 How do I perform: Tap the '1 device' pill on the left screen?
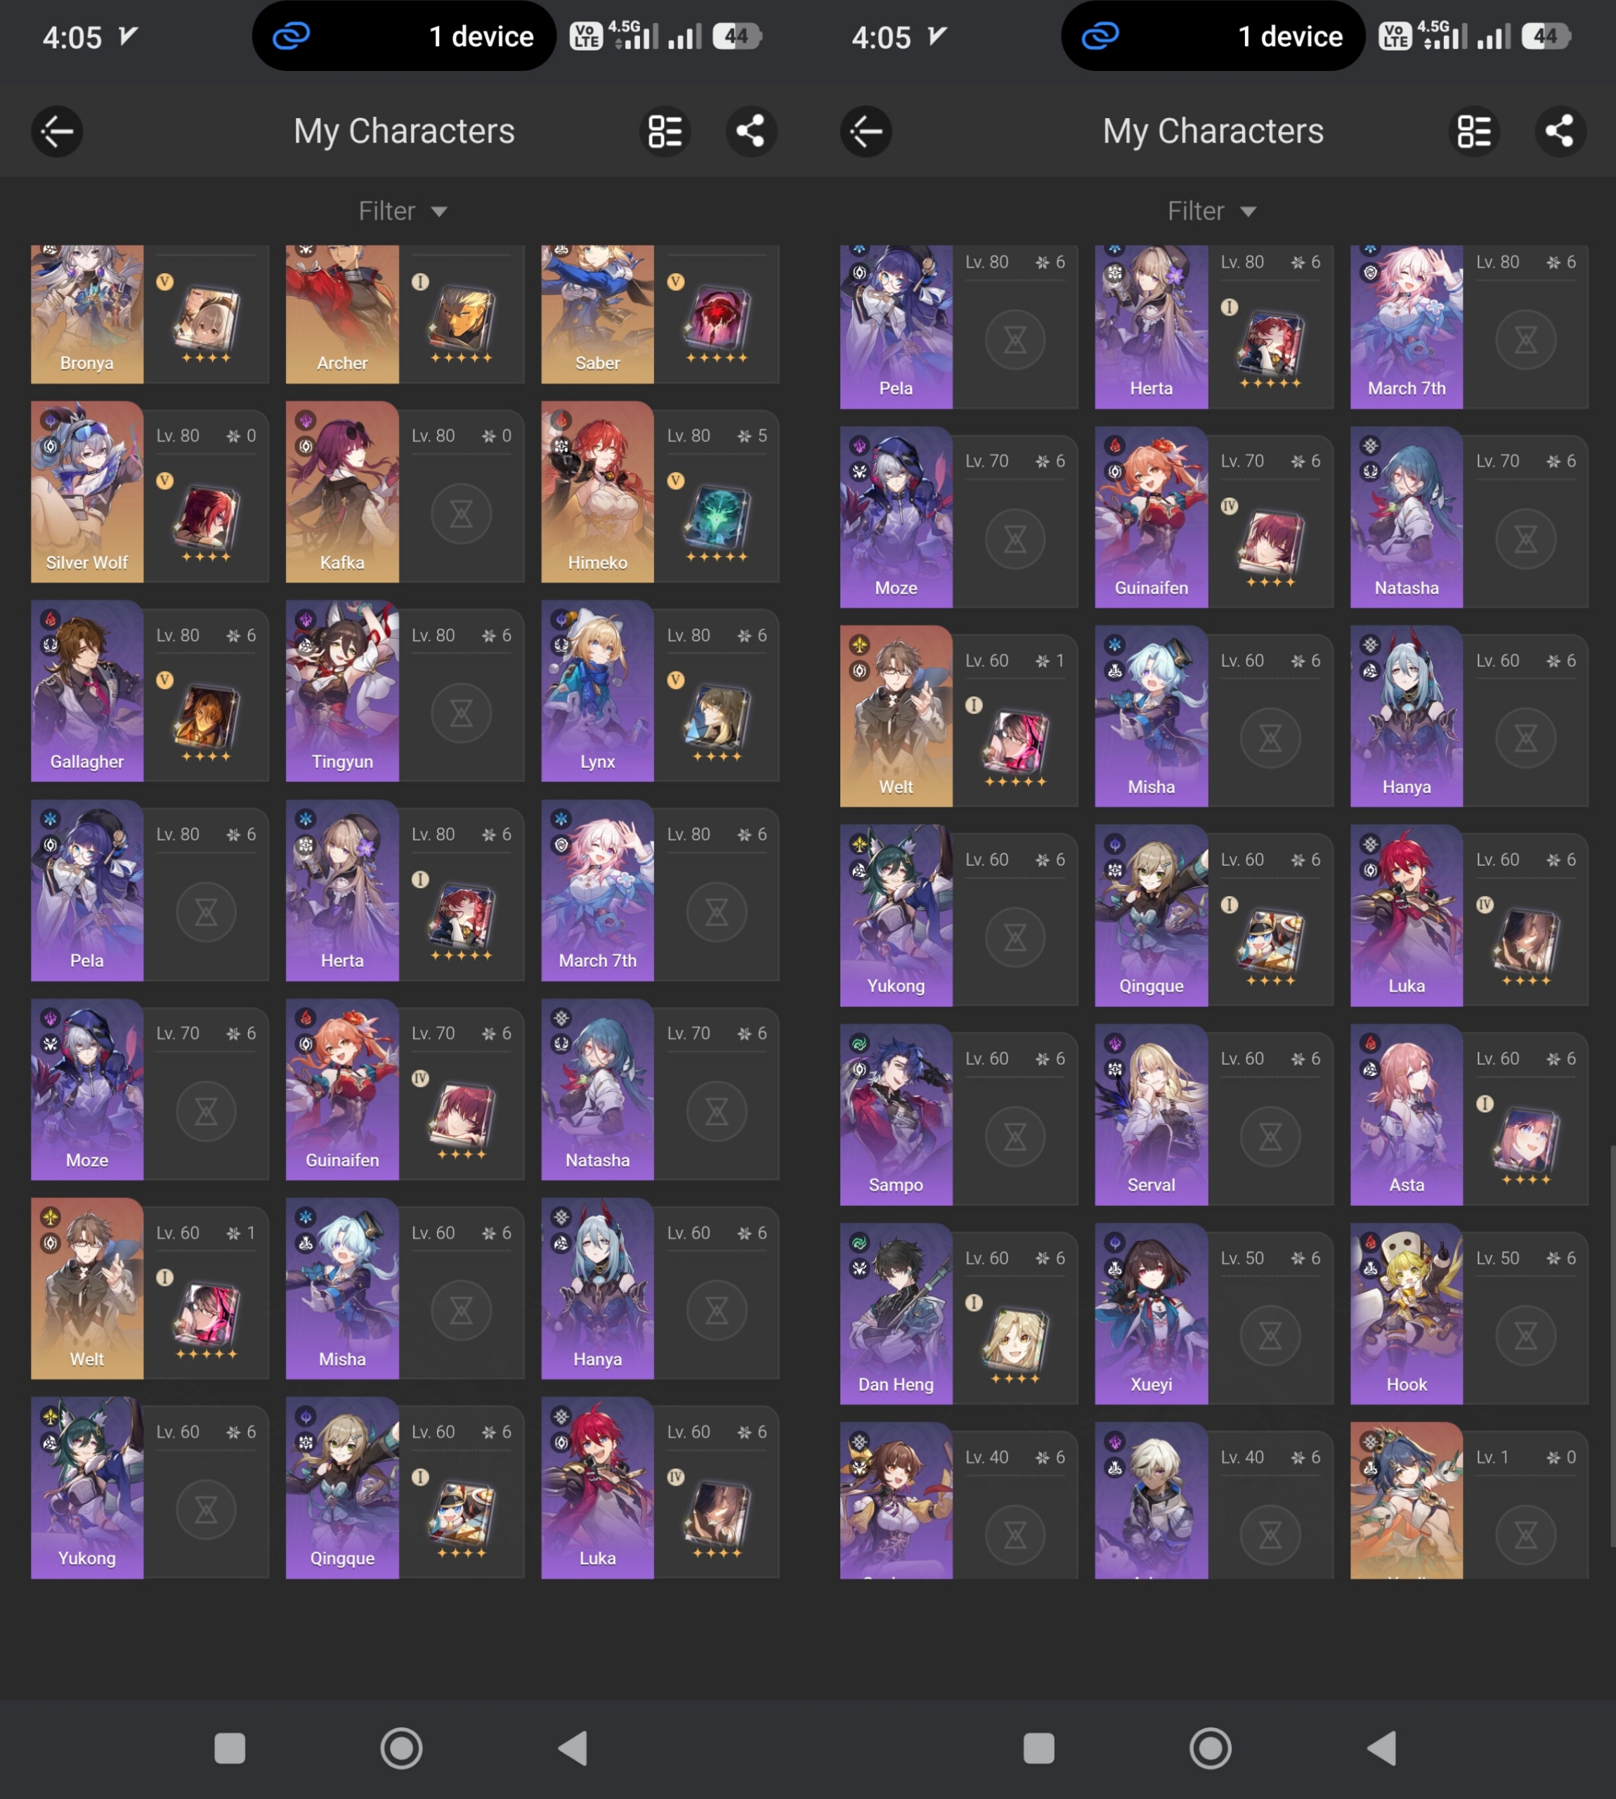tap(404, 36)
